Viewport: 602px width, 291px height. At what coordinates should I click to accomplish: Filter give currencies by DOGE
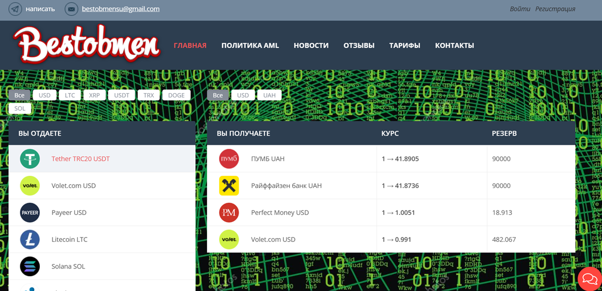click(x=176, y=95)
